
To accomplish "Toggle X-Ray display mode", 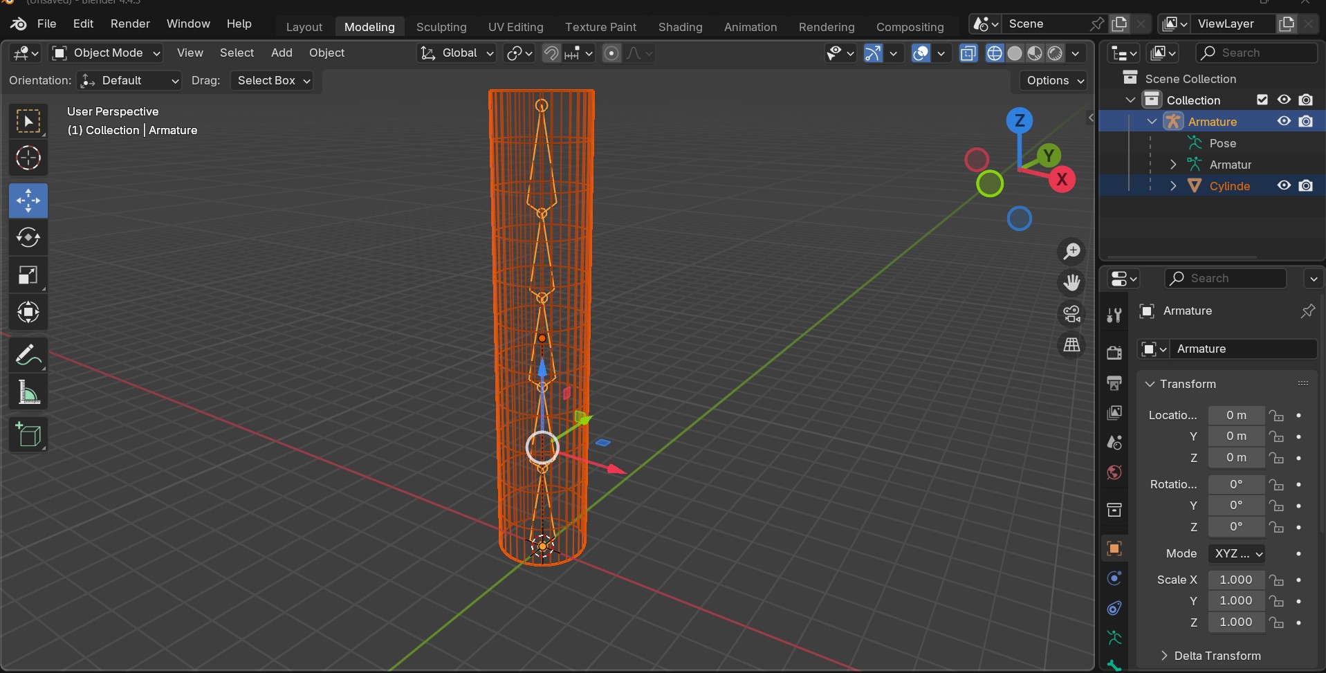I will click(968, 53).
